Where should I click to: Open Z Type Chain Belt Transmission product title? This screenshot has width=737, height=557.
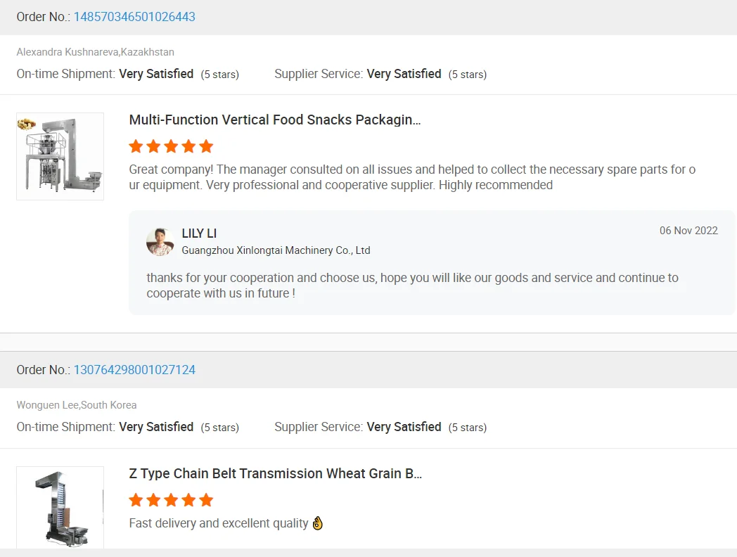(x=276, y=473)
